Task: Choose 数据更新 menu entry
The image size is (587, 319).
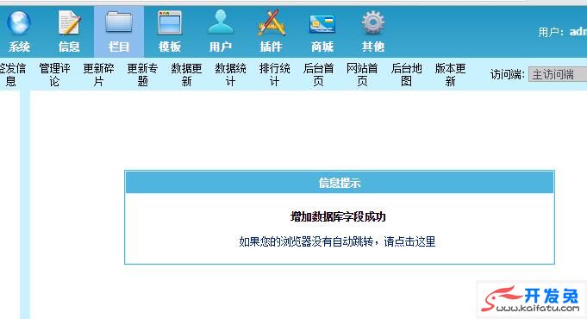Action: tap(186, 74)
